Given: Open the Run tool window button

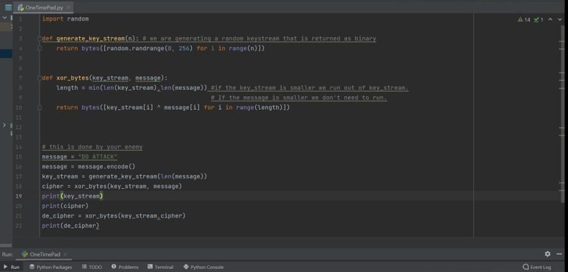Looking at the screenshot, I should click(12, 267).
